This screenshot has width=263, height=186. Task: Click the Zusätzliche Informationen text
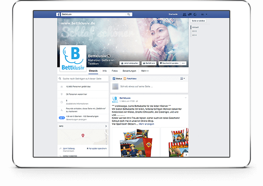coord(77,104)
